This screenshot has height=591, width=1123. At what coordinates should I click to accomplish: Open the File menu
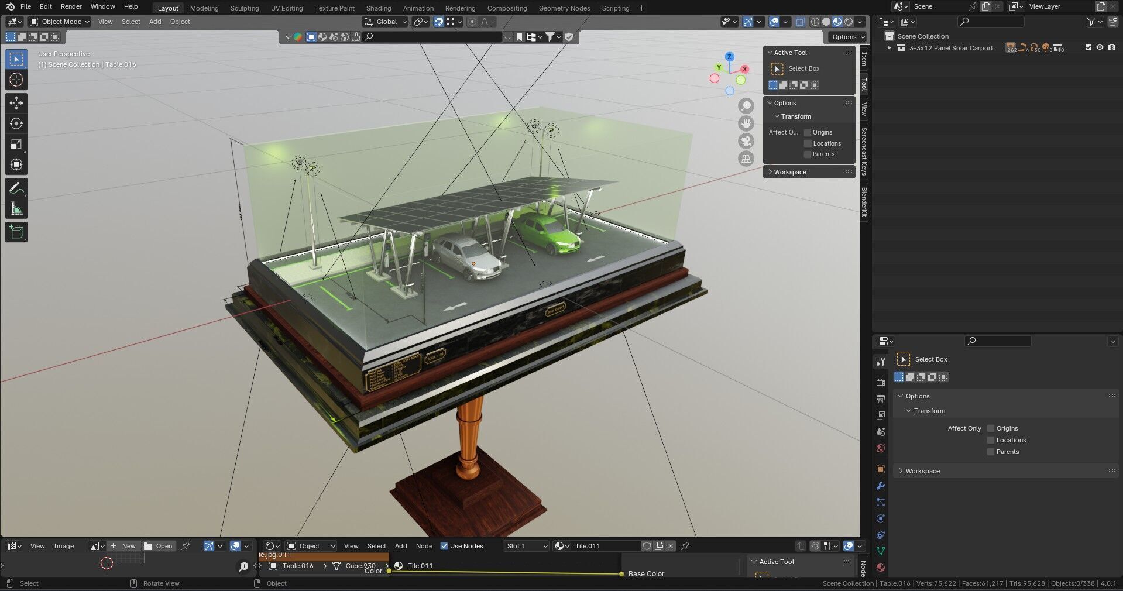coord(26,6)
